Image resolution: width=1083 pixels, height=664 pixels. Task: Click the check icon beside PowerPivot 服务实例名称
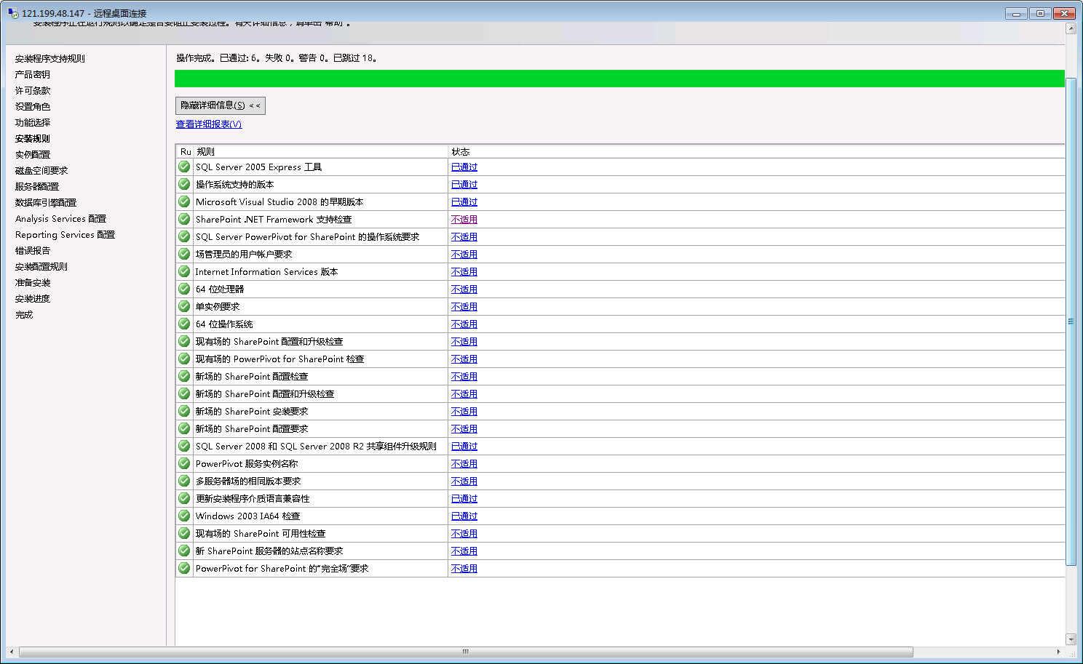click(184, 463)
